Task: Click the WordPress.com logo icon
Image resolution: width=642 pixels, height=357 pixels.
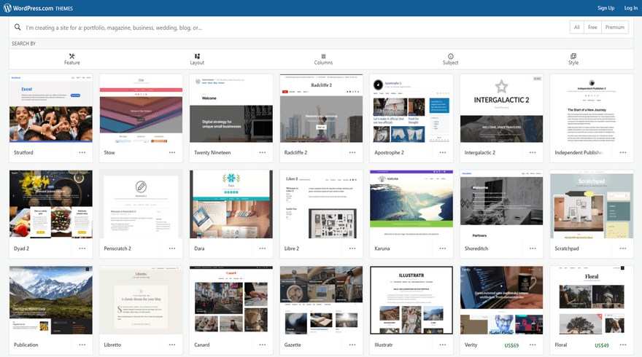Action: point(7,8)
